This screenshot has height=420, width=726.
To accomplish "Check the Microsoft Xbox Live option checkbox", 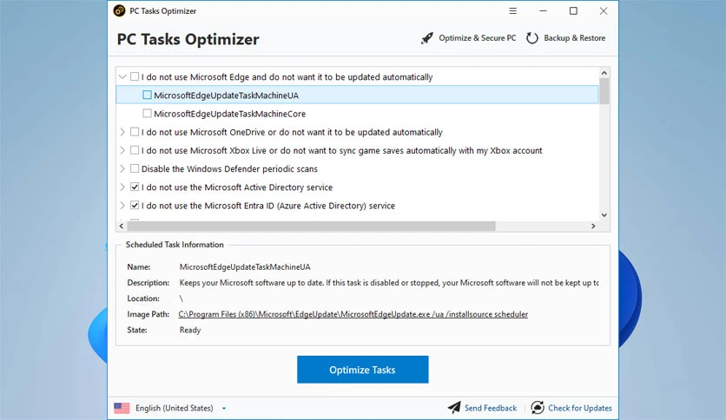I will tap(135, 150).
